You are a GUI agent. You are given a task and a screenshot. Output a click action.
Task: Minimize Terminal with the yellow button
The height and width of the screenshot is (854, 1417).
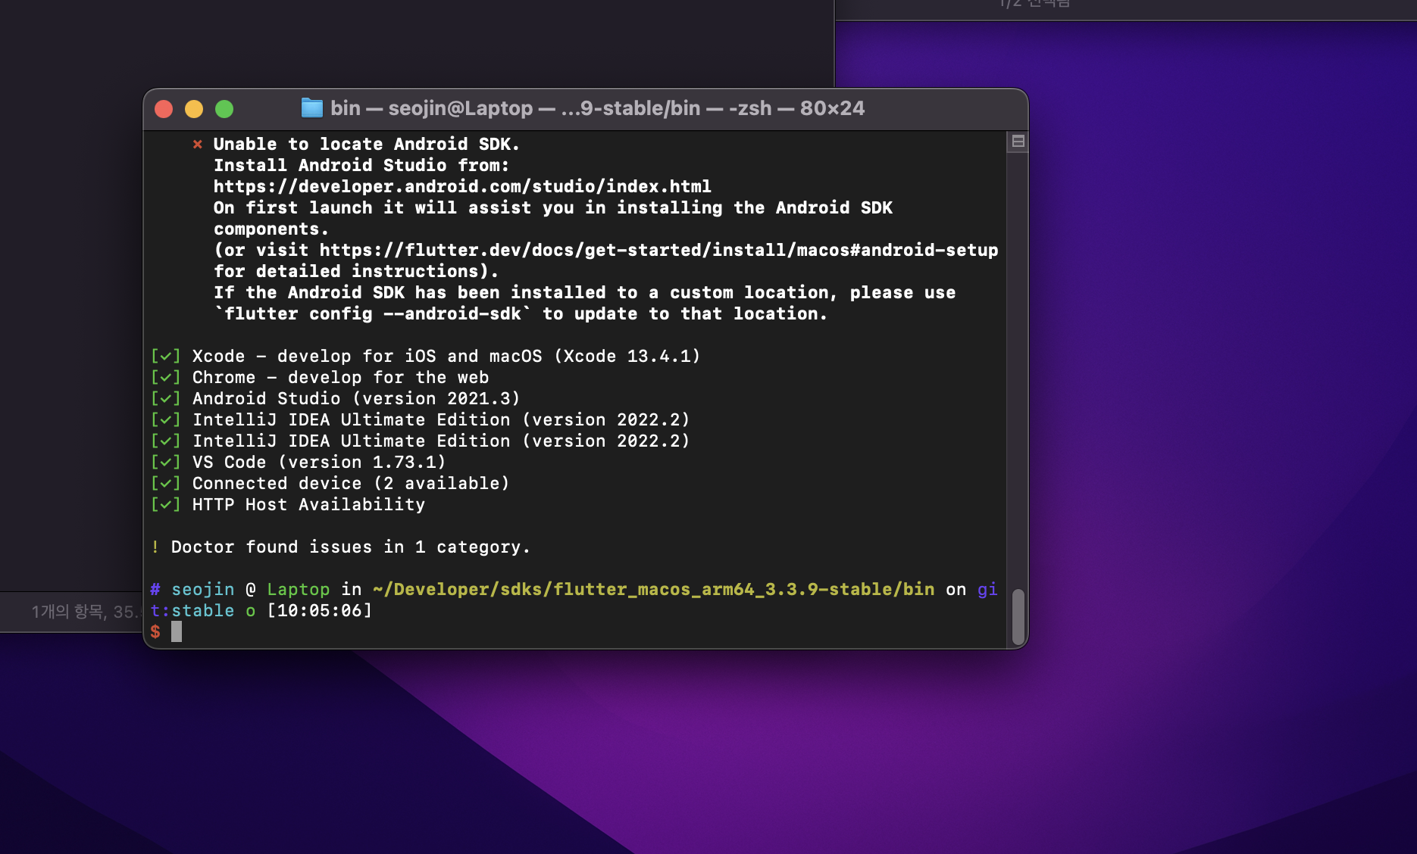pos(194,109)
